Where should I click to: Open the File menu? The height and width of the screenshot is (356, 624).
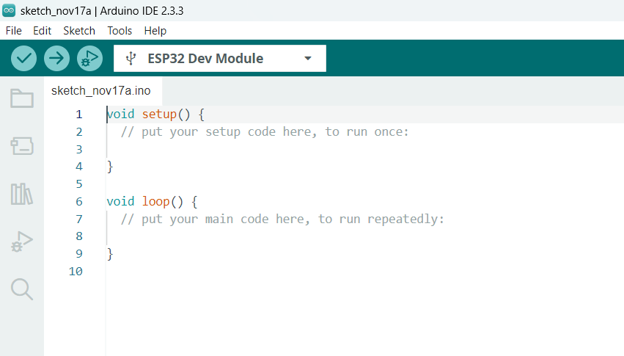click(x=13, y=31)
